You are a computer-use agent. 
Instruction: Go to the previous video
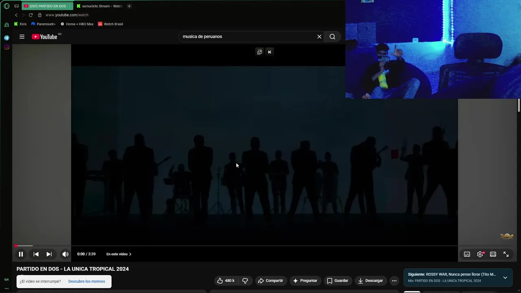36,254
